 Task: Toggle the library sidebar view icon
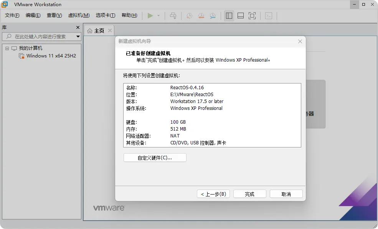[x=229, y=16]
